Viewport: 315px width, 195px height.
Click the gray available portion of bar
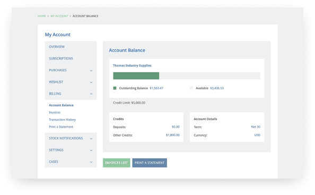(209, 76)
